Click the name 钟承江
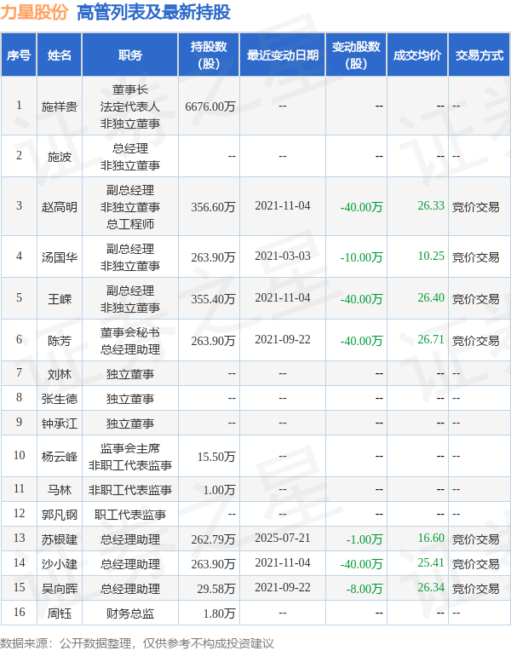 pos(60,423)
